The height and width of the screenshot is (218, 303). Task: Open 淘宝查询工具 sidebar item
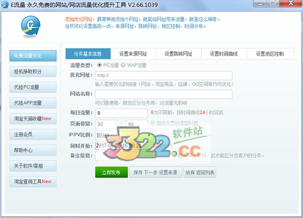click(33, 182)
